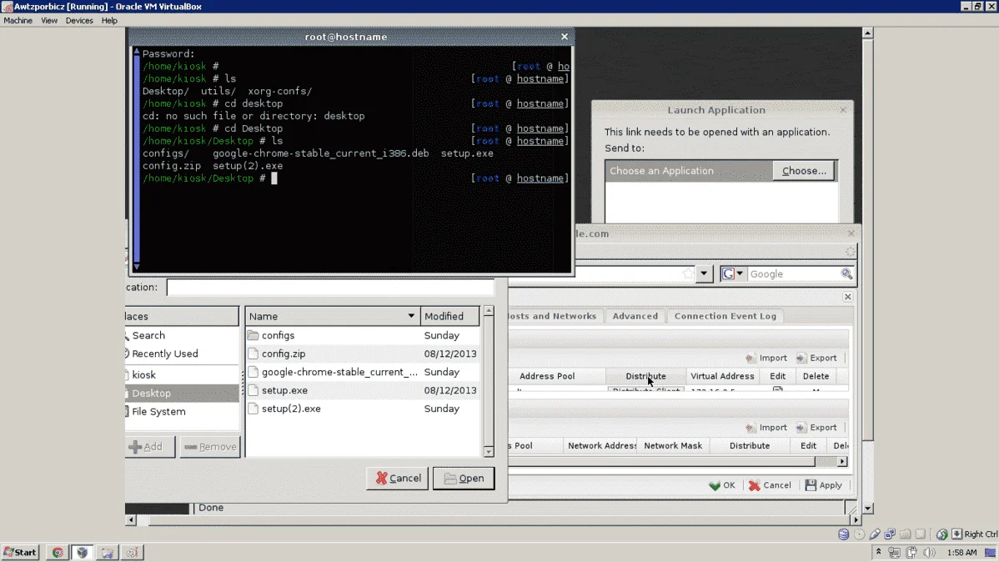Select kiosk in the Places list
The image size is (999, 562).
[182, 374]
